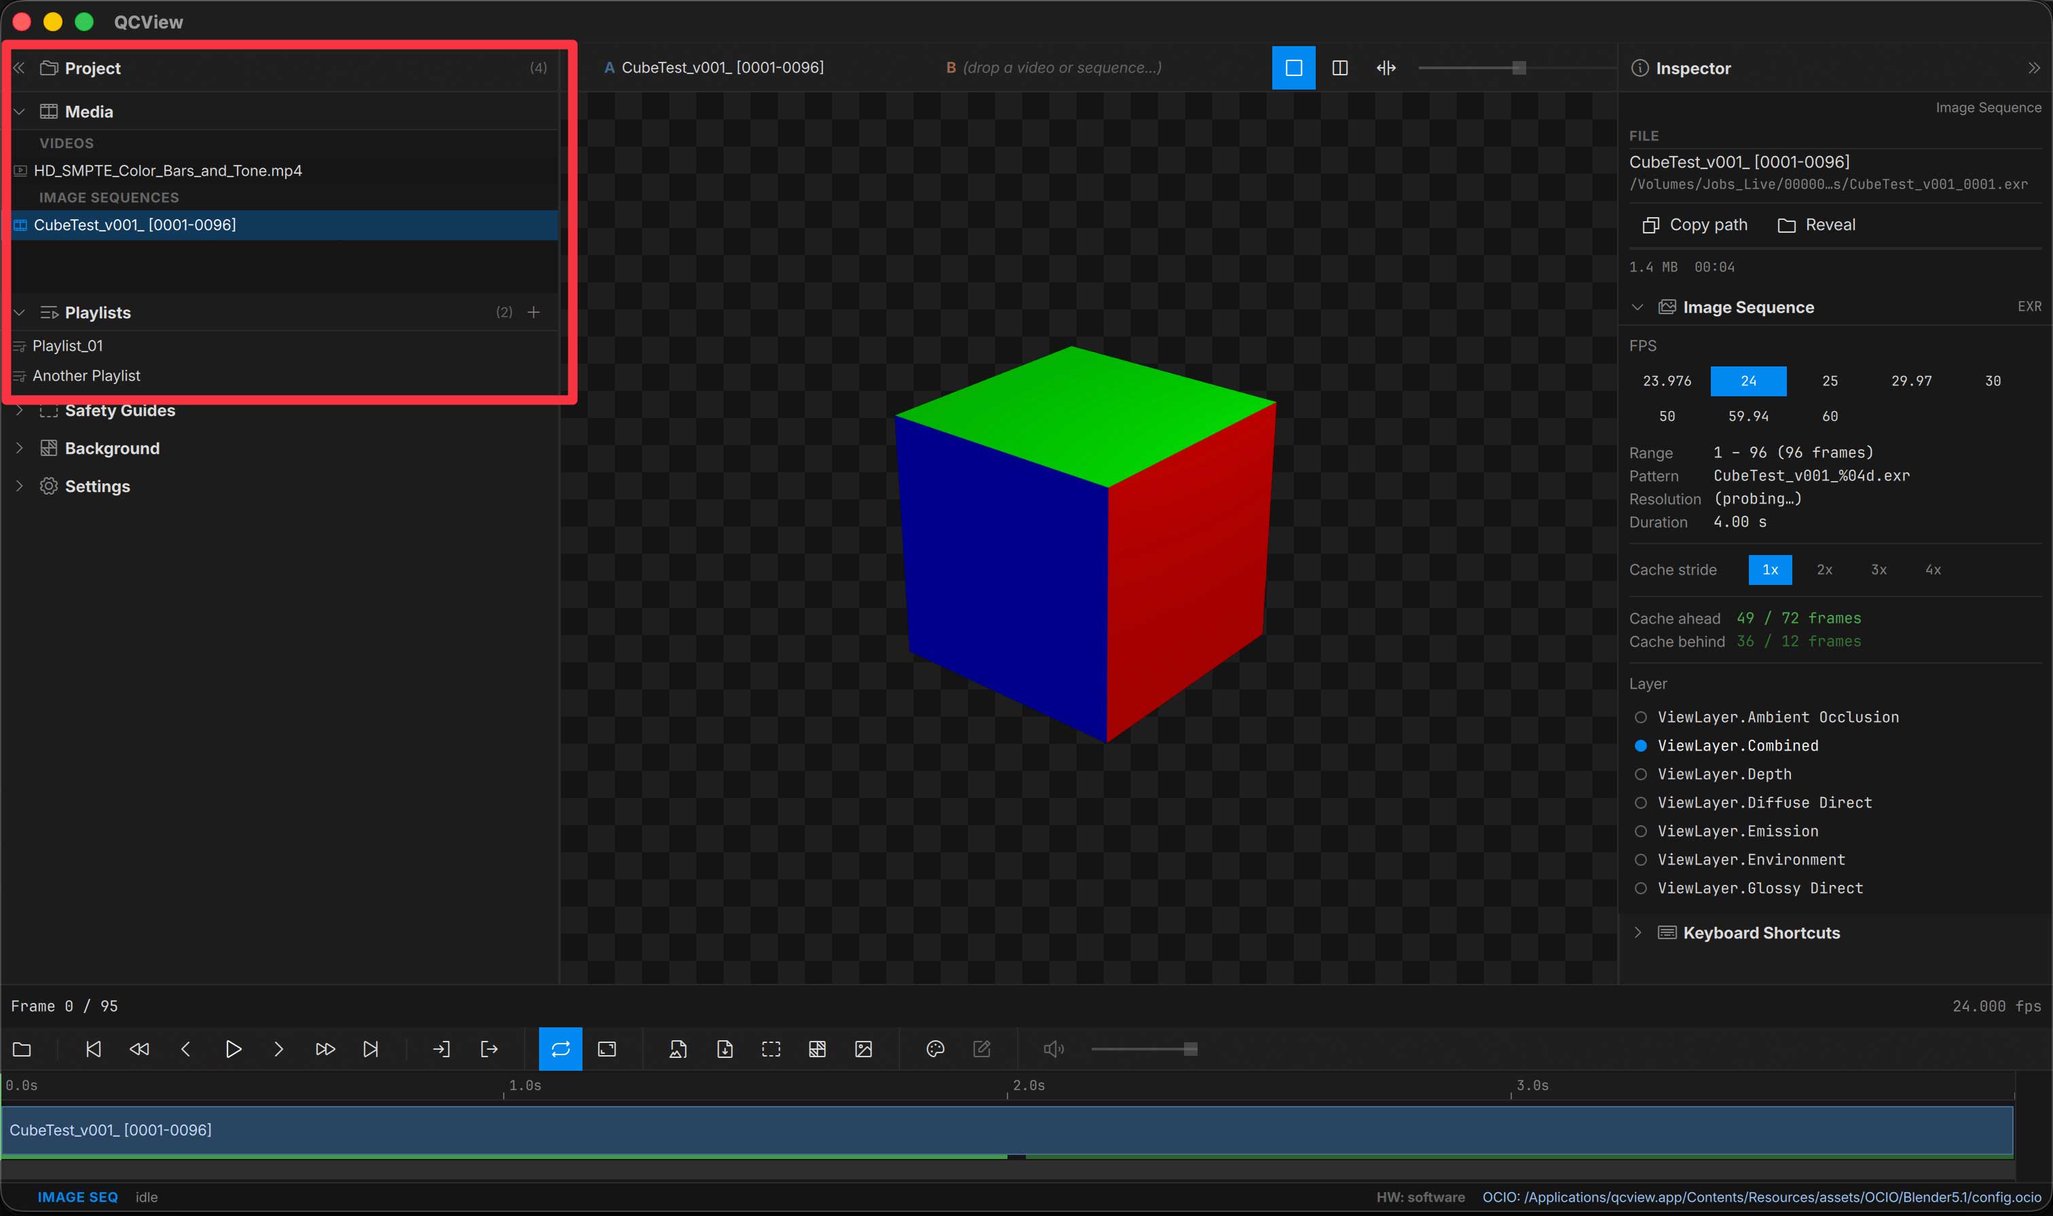Add a new playlist with plus
Viewport: 2053px width, 1216px height.
(534, 312)
